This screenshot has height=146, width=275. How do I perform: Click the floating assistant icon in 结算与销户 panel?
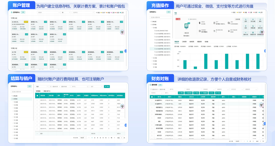pos(122,106)
